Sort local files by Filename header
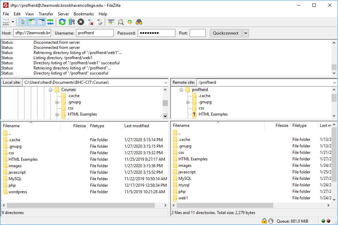 tap(31, 126)
